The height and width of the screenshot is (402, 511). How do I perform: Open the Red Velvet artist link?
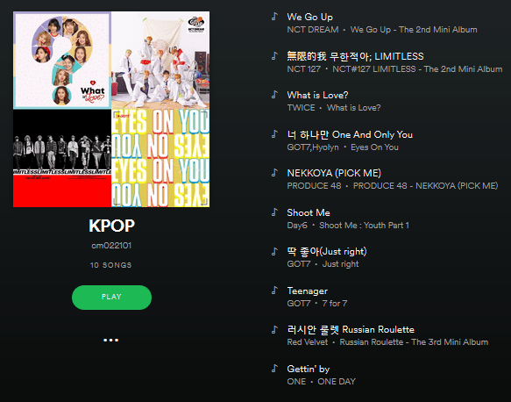308,342
